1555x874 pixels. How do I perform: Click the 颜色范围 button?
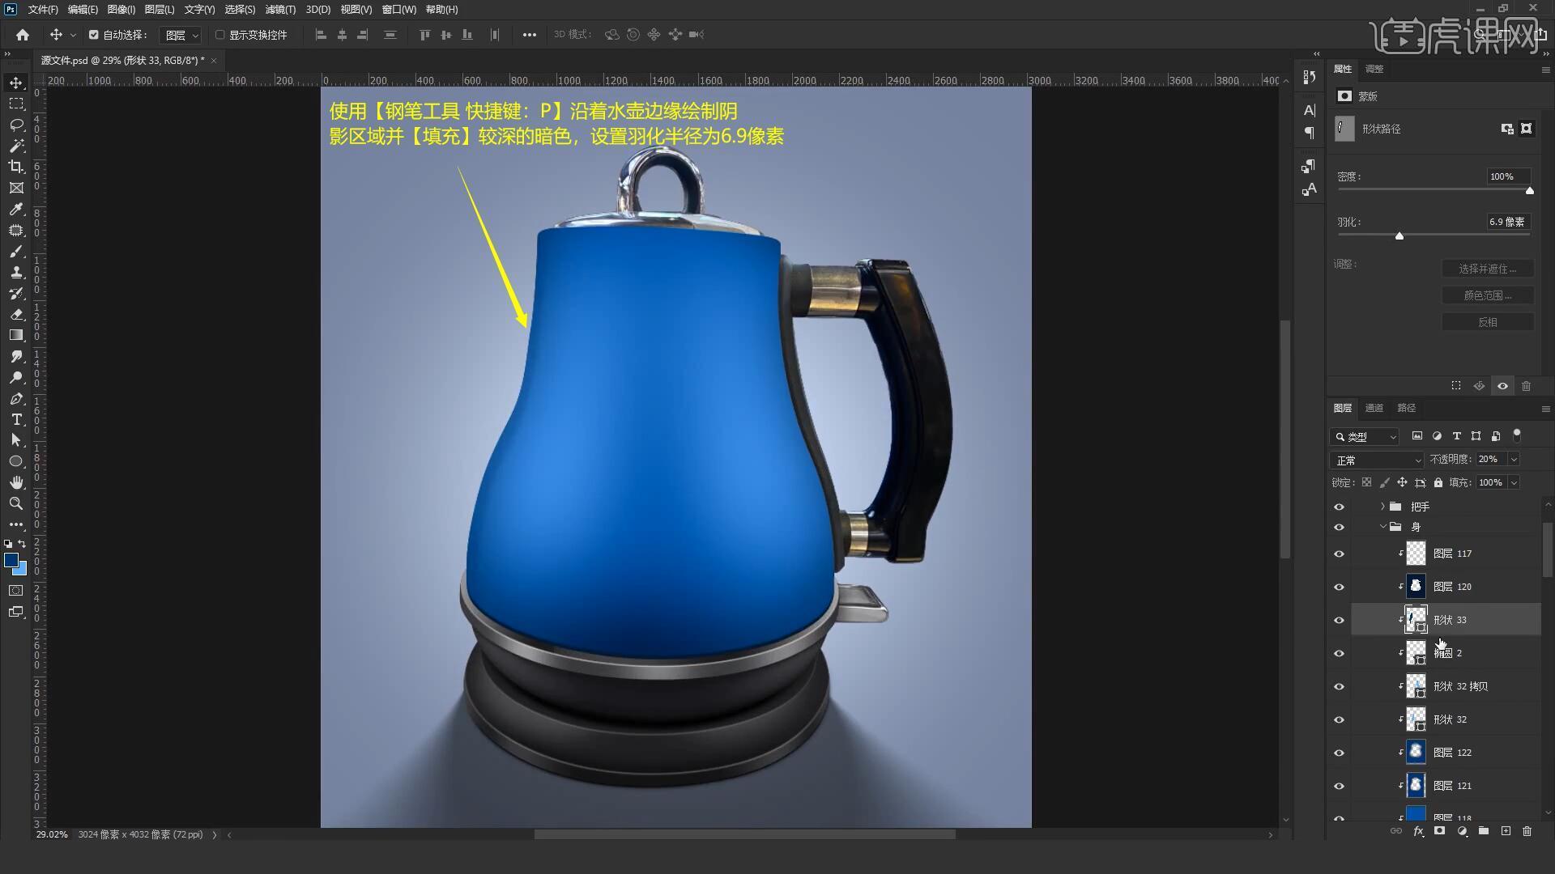tap(1487, 295)
